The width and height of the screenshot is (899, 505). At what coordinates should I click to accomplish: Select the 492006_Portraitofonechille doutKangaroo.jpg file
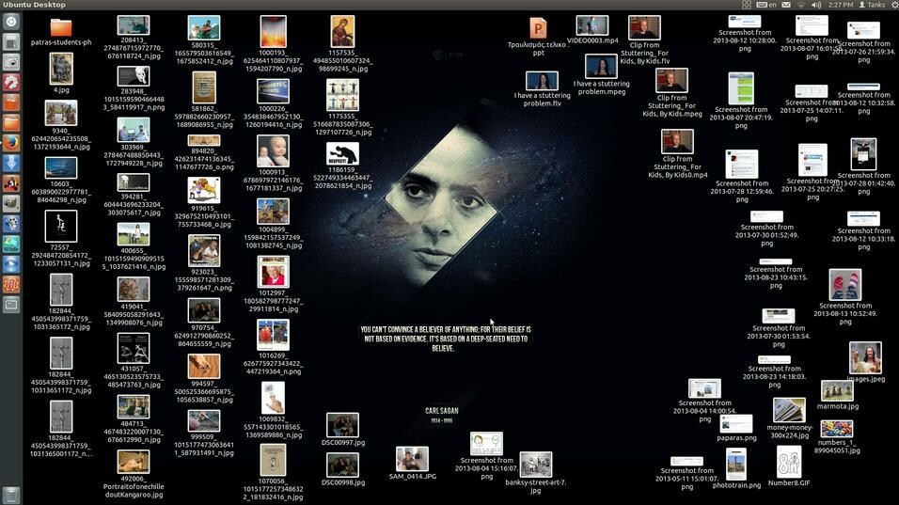pos(133,475)
